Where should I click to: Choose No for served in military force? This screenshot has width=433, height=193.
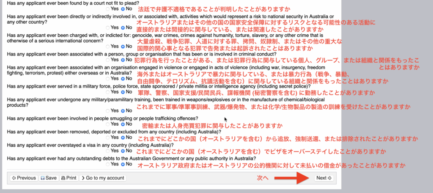(123, 92)
